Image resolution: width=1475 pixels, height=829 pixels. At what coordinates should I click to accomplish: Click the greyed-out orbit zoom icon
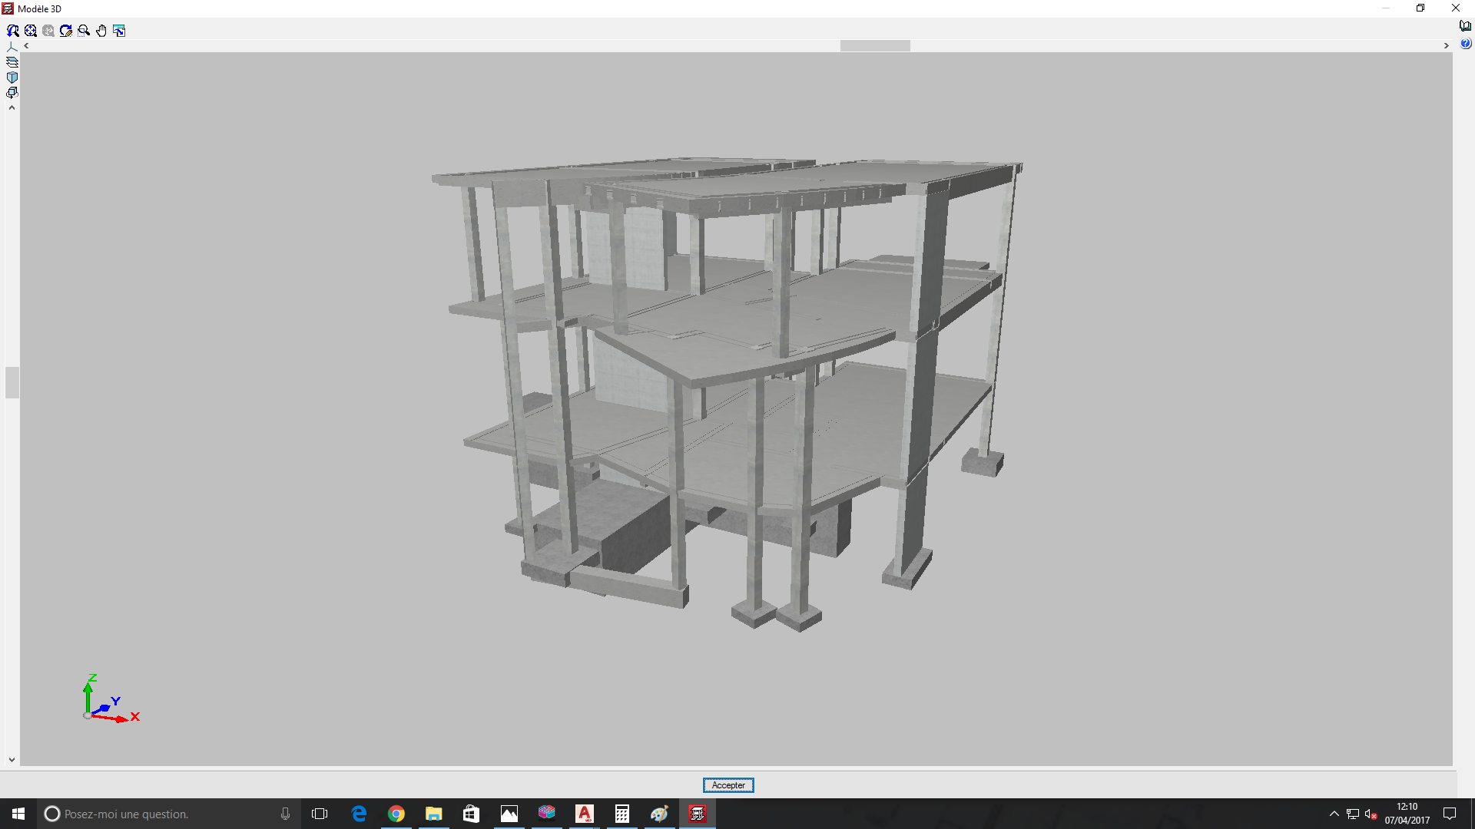[x=48, y=31]
